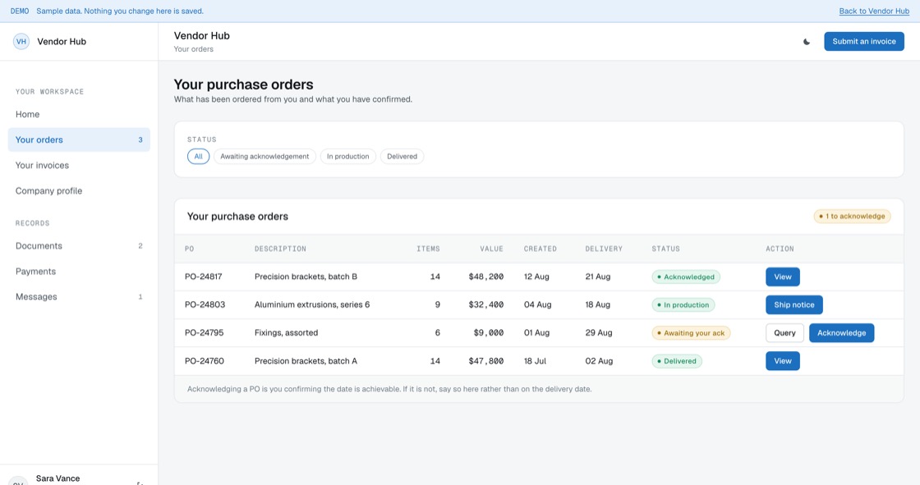The width and height of the screenshot is (920, 485).
Task: Filter orders by Delivered chip
Action: [402, 157]
